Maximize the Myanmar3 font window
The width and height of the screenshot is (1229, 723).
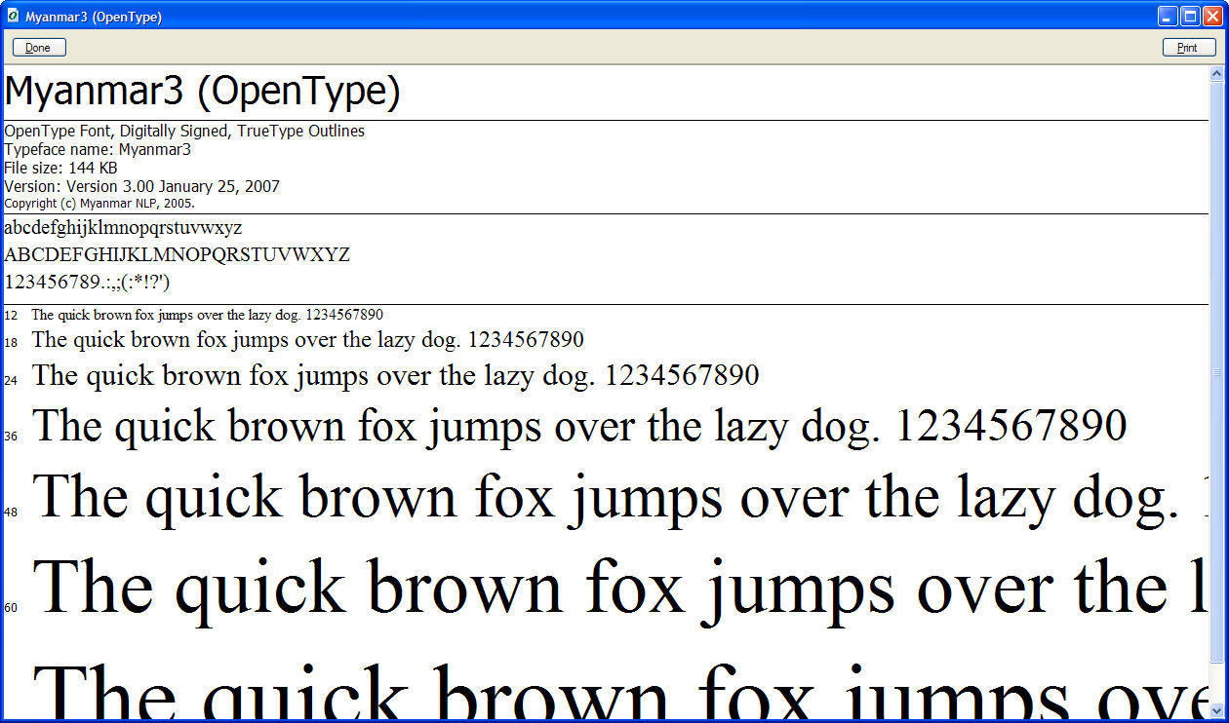coord(1190,16)
